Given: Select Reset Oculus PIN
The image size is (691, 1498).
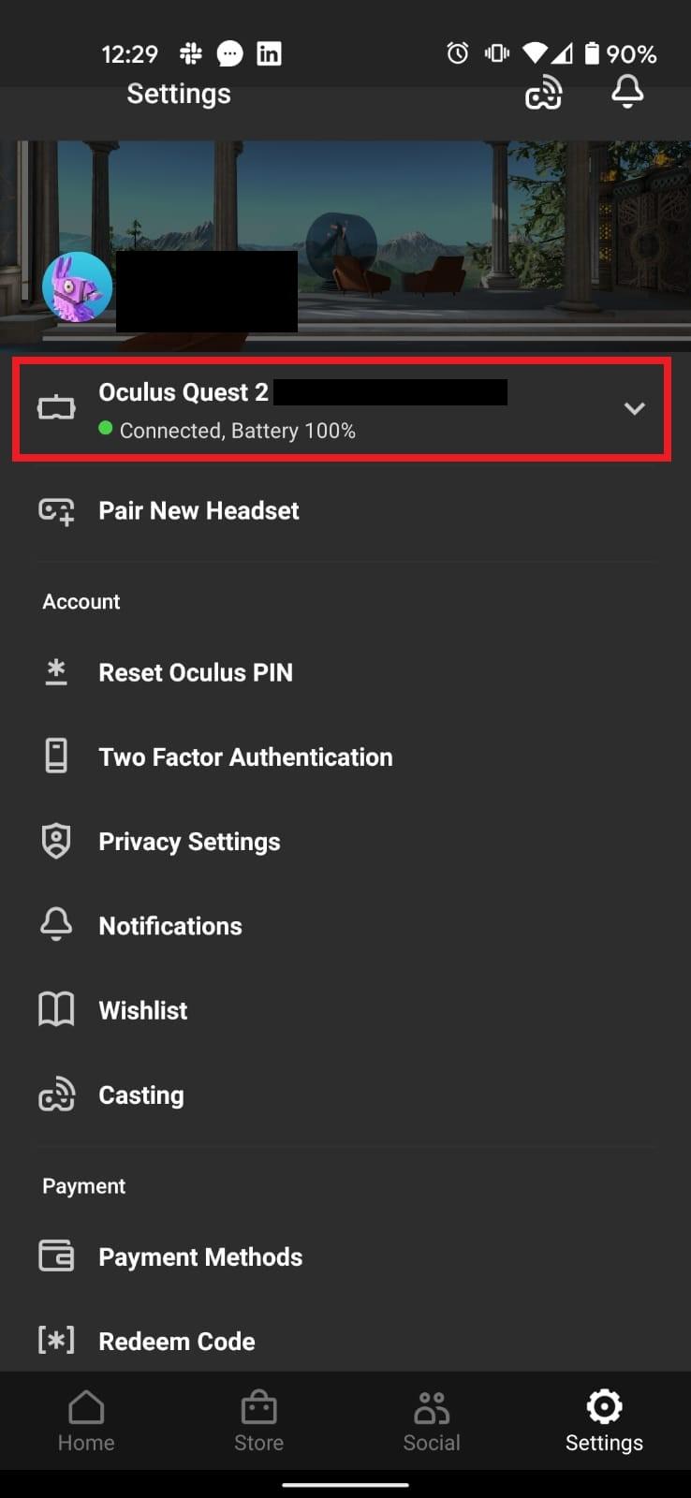Looking at the screenshot, I should click(196, 673).
